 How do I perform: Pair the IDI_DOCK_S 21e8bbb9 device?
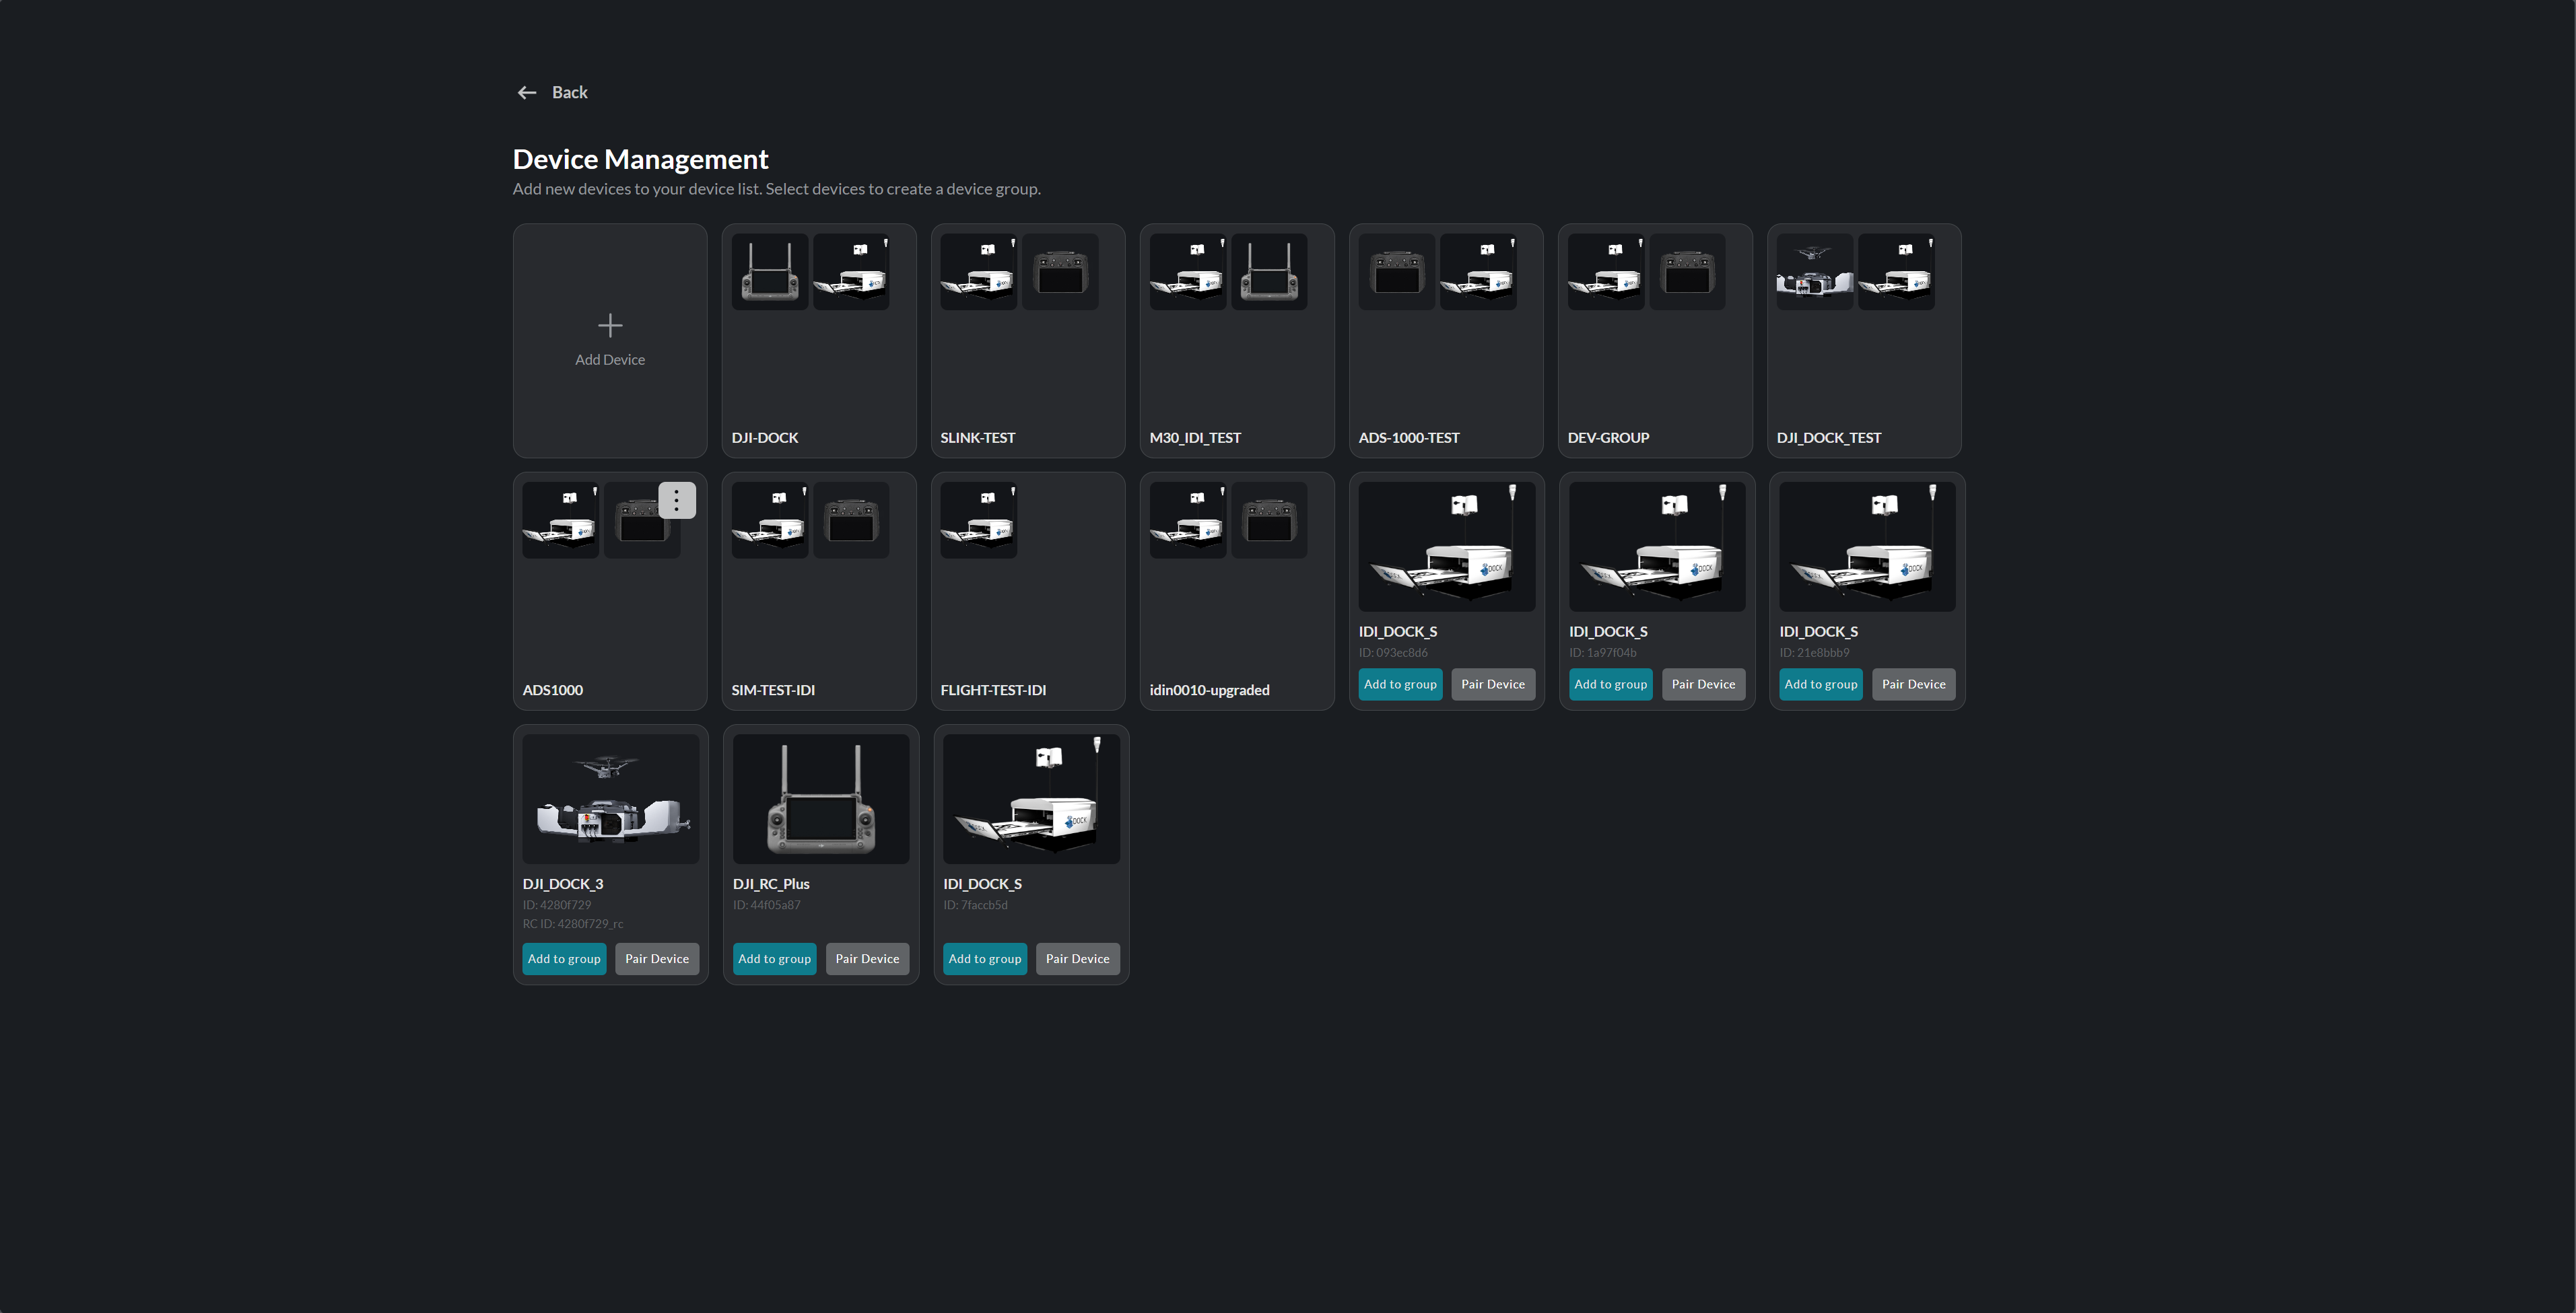pos(1913,684)
